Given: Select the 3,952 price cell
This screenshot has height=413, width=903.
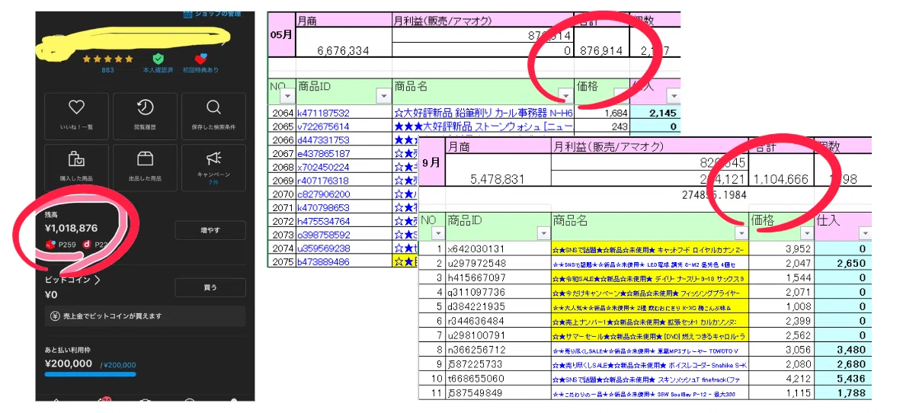Looking at the screenshot, I should tap(781, 249).
